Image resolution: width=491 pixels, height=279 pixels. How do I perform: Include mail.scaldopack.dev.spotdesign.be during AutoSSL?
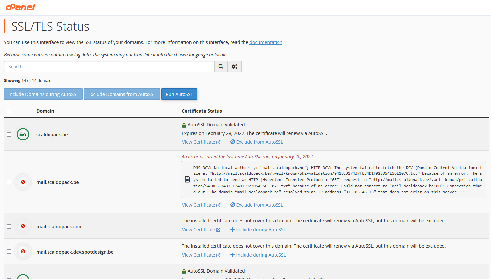coord(258,255)
